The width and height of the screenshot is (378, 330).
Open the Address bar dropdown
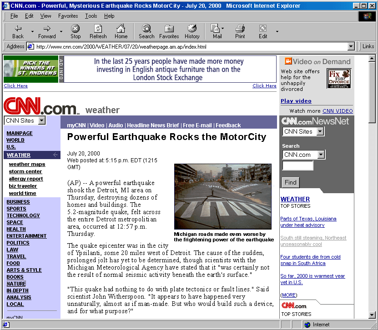[351, 46]
